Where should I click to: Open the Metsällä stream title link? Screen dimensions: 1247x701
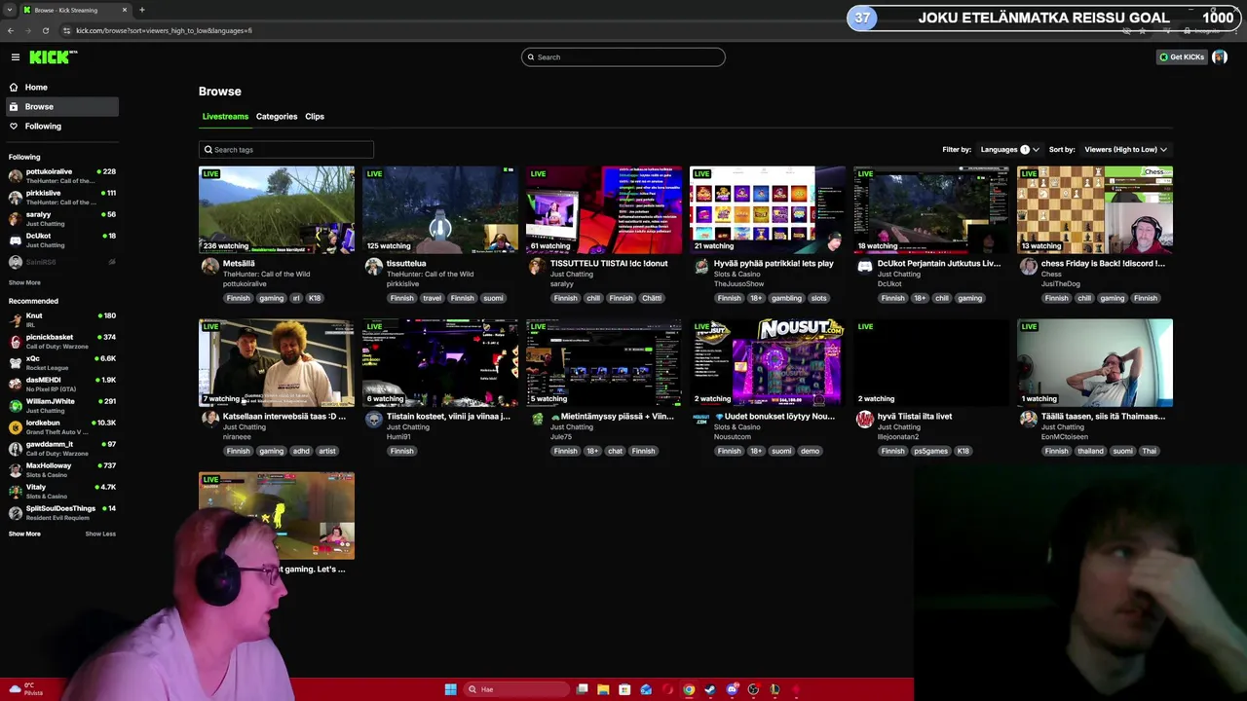(x=239, y=263)
